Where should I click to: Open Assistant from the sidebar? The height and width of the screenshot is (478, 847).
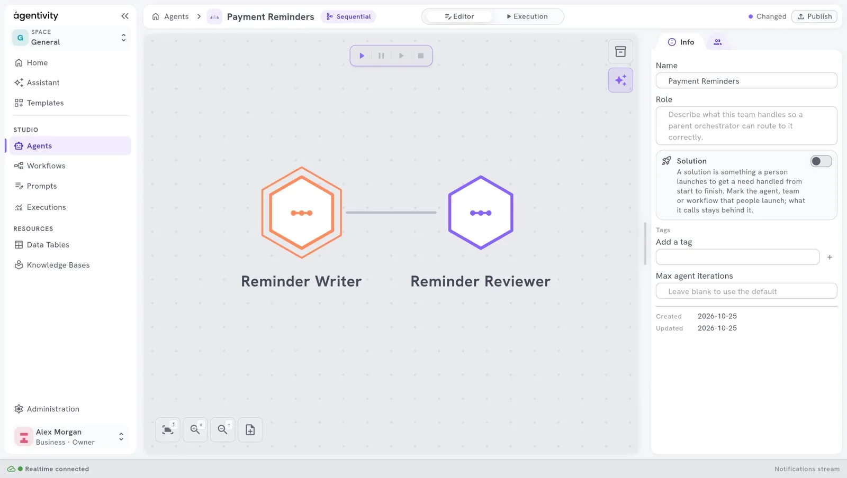coord(70,83)
